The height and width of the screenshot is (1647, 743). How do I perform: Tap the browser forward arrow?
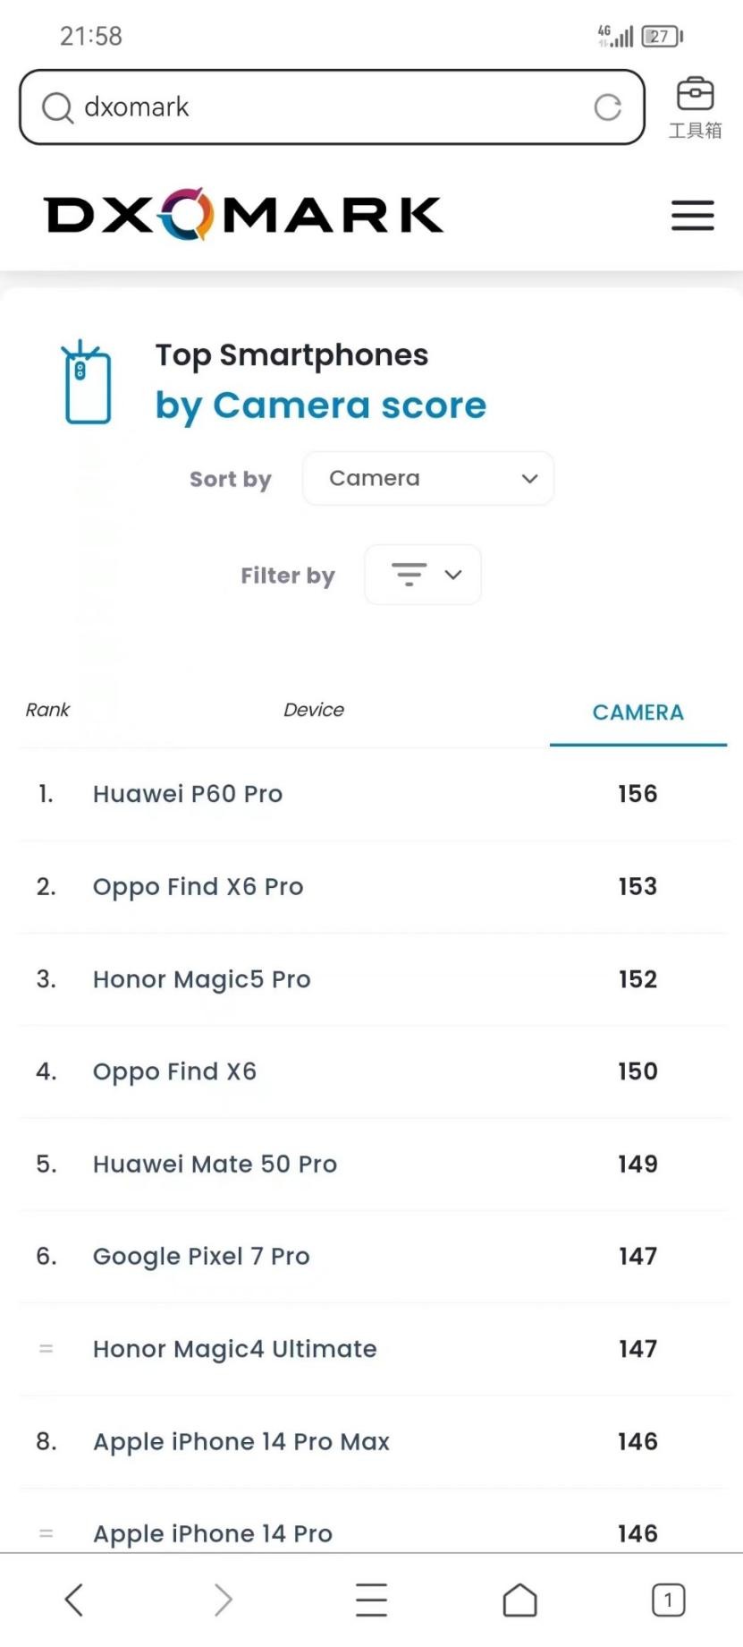click(223, 1600)
